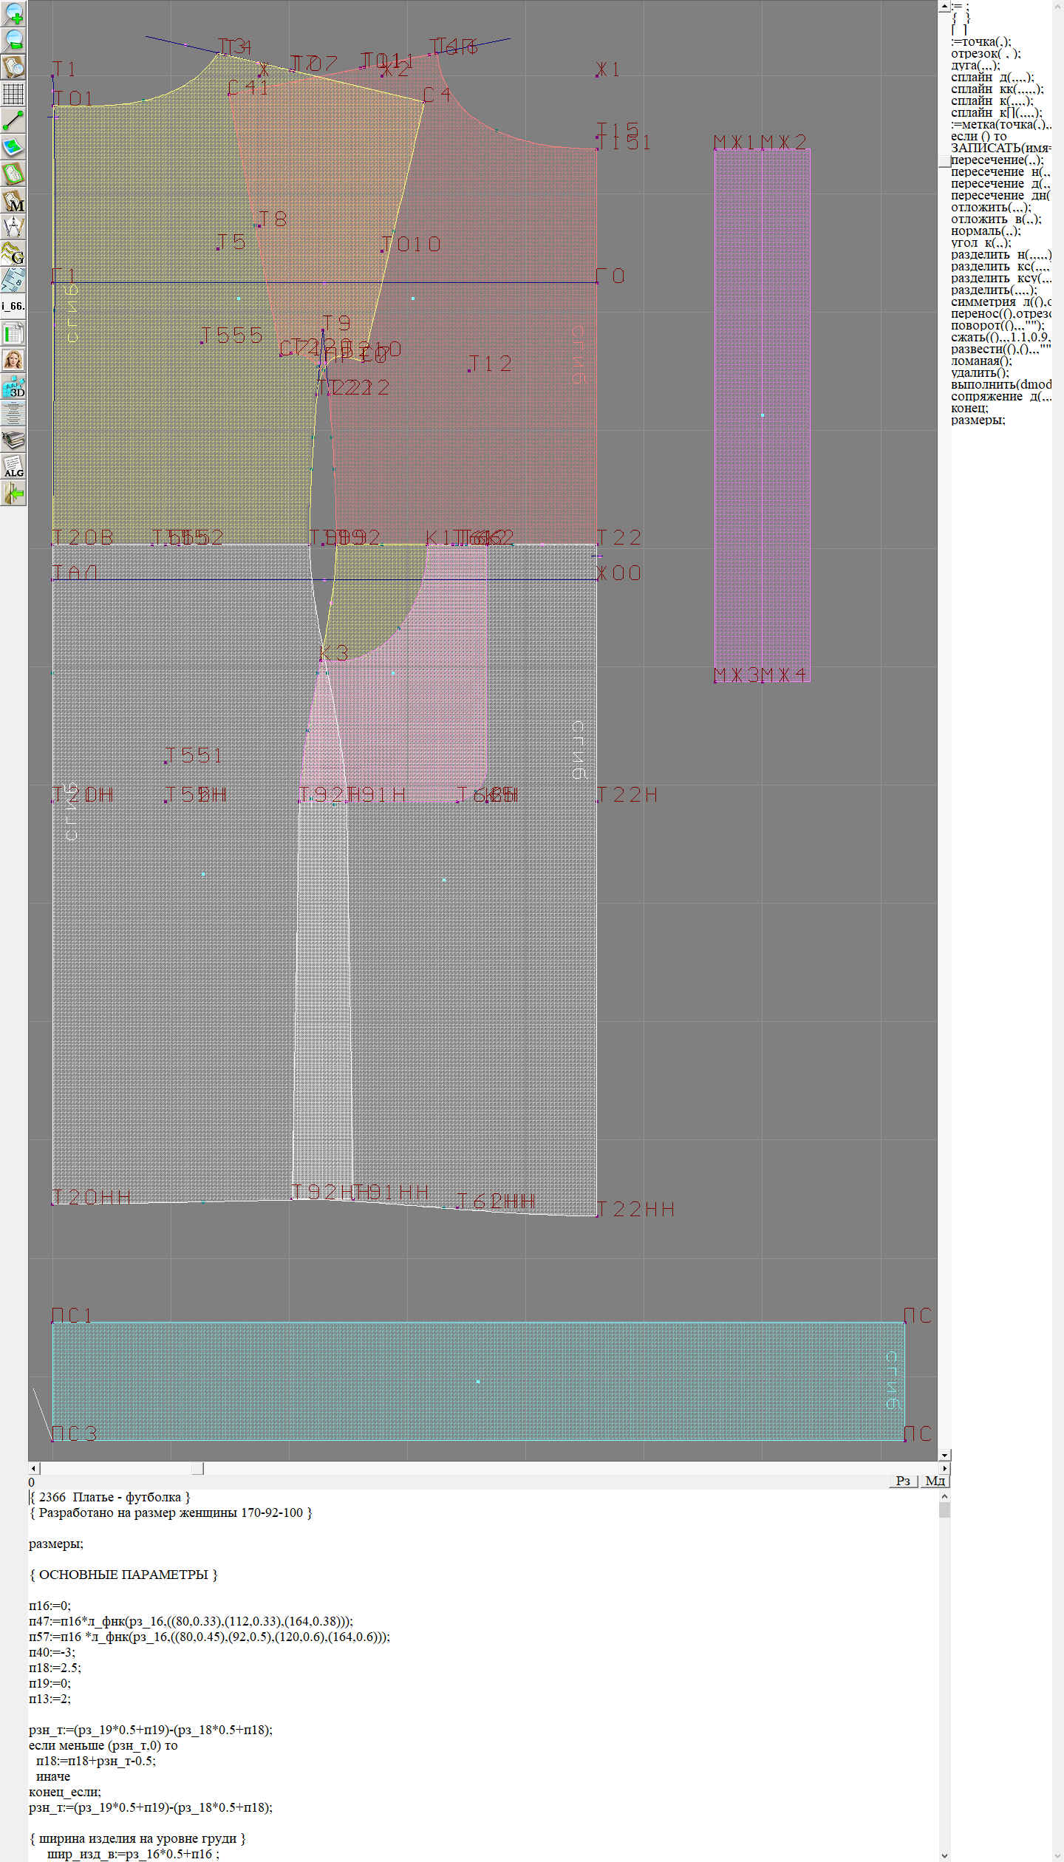1064x1862 pixels.
Task: Click the door with green arrow exit icon
Action: coord(13,494)
